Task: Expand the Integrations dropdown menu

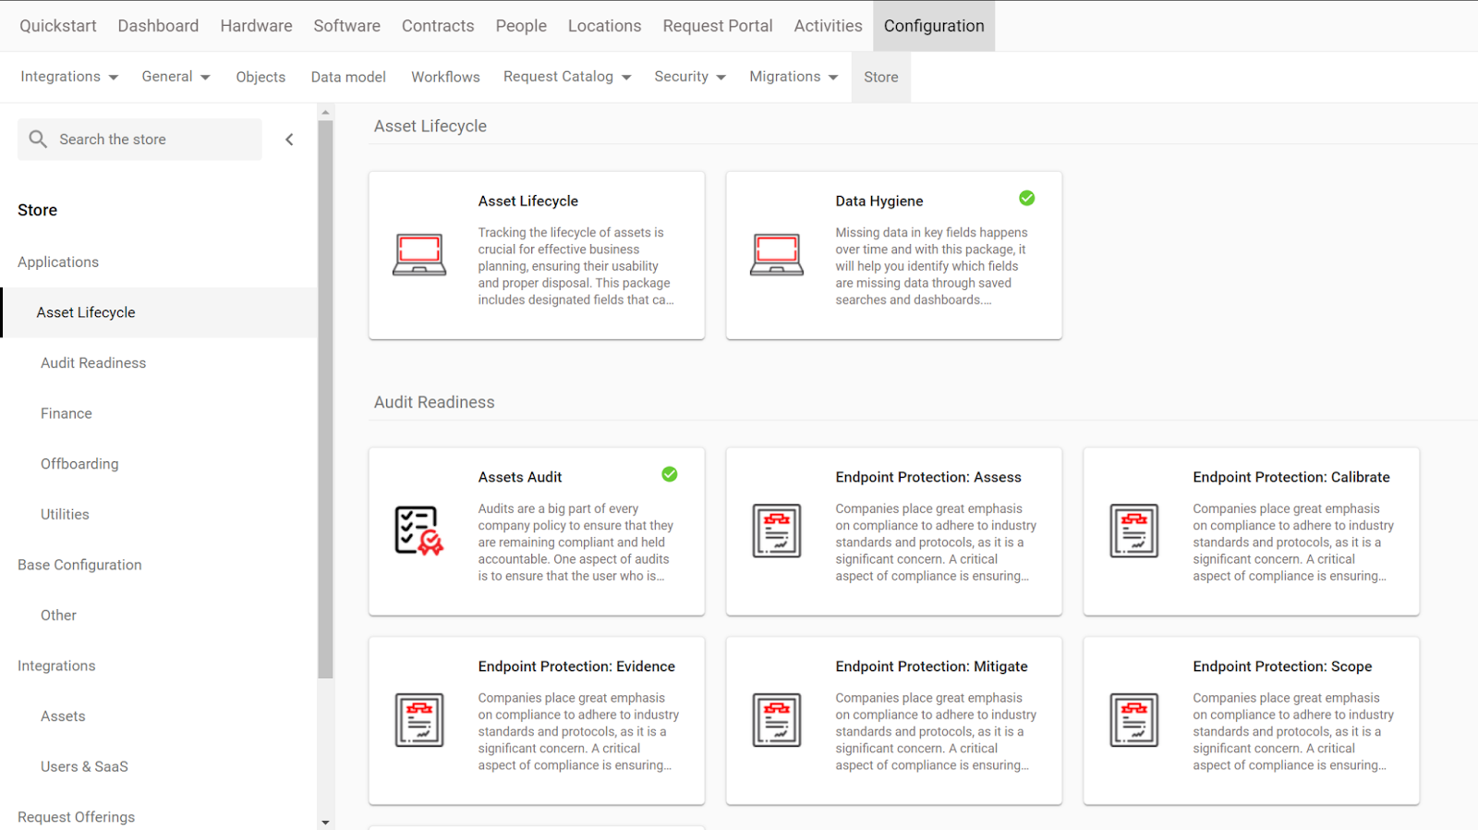Action: pos(69,77)
